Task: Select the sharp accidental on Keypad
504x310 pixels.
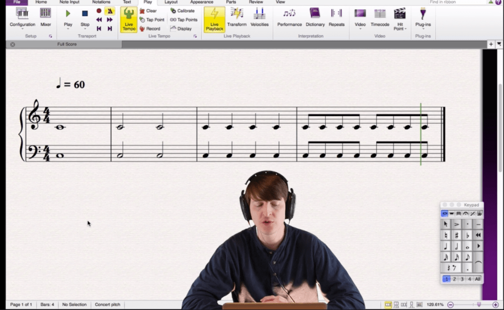Action: click(x=457, y=235)
